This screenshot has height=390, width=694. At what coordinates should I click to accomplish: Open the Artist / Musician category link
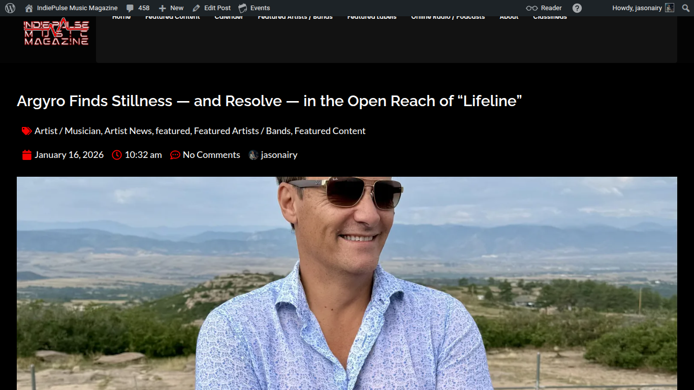(x=68, y=131)
